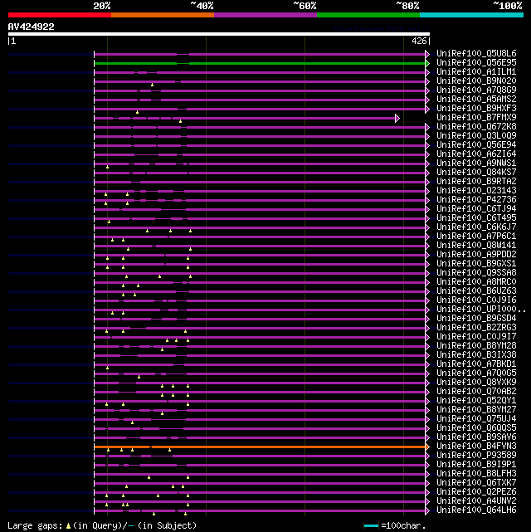This screenshot has width=531, height=532.
Task: Open the last hit UniRef100_Q64LH6
Action: [x=476, y=510]
